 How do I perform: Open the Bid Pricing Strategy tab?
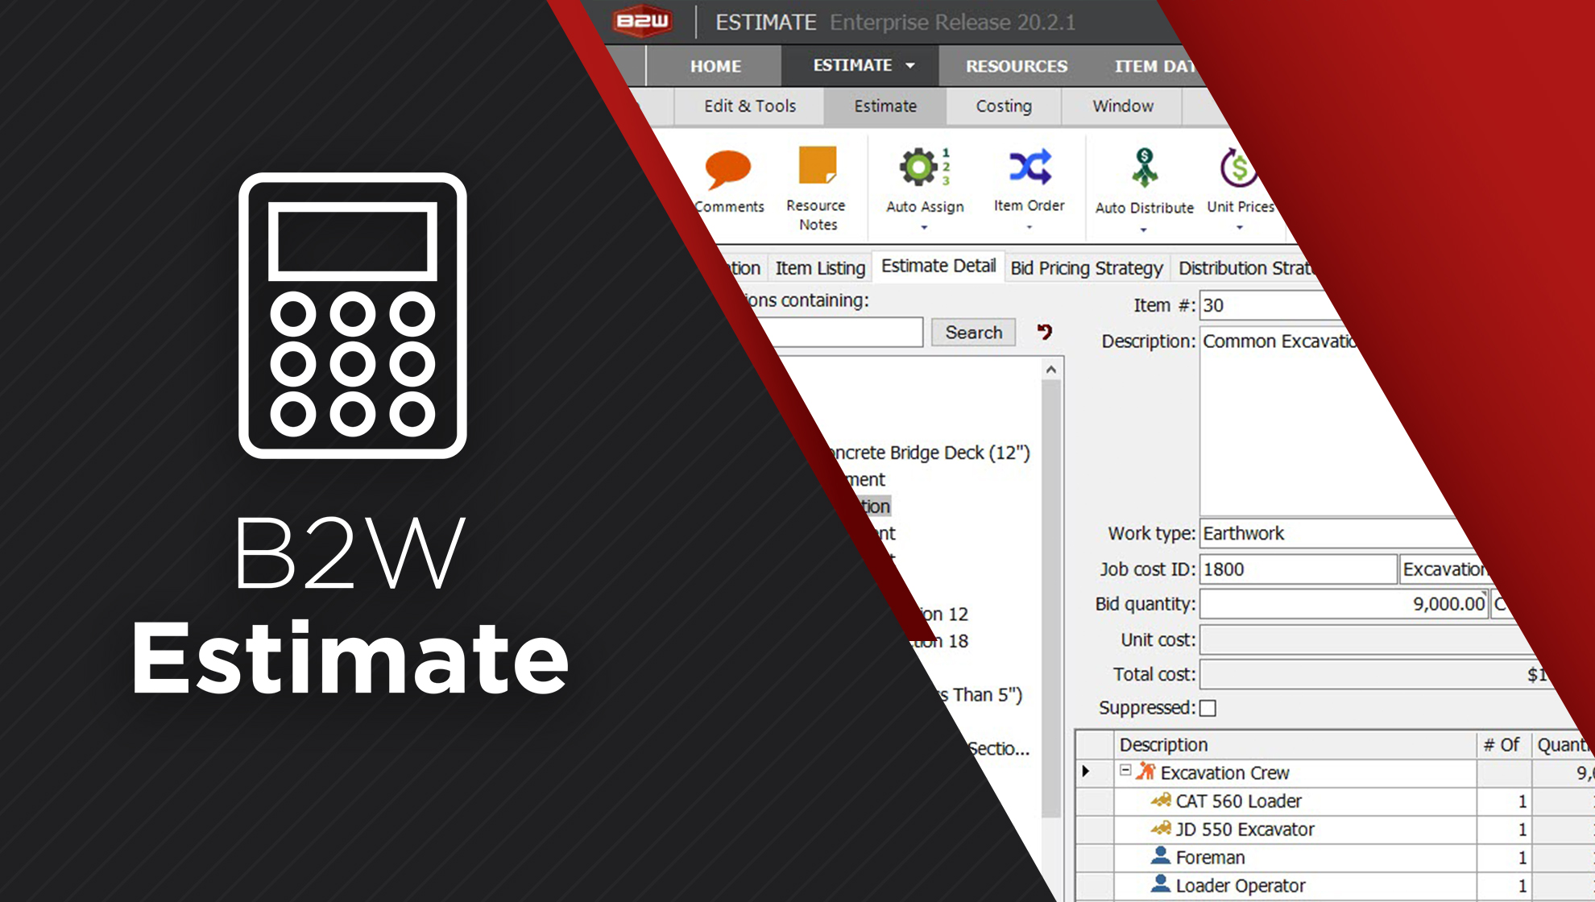point(1087,268)
